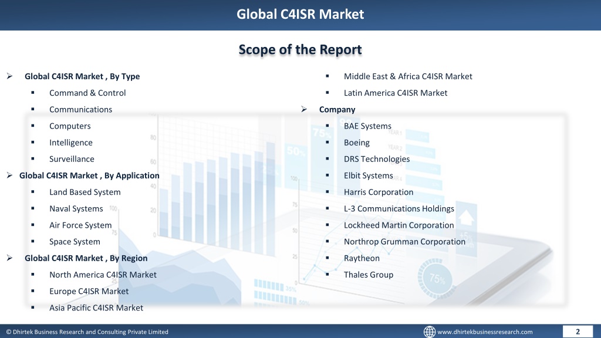Click the "Thales Group" entry
601x338 pixels.
point(369,275)
